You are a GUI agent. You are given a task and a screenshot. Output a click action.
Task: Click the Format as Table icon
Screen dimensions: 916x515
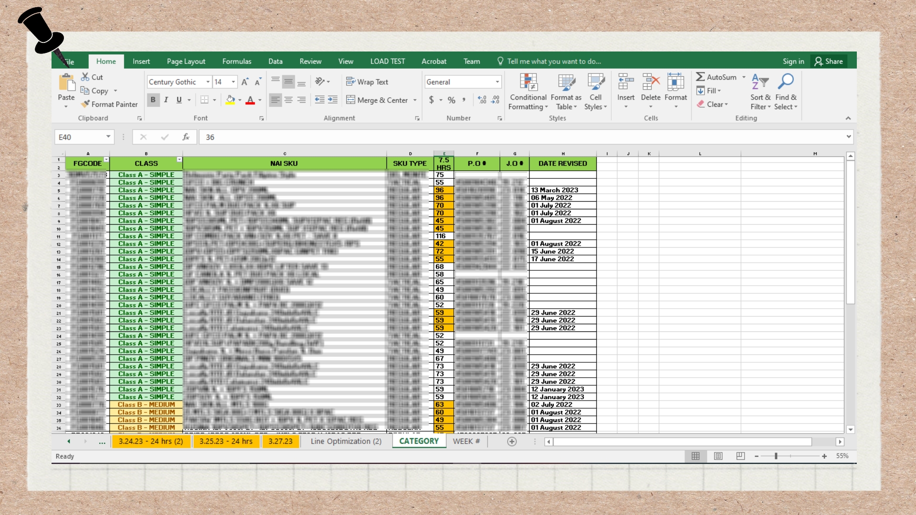(566, 82)
